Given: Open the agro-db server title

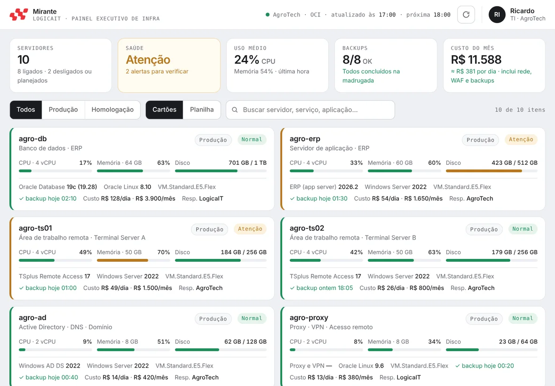Looking at the screenshot, I should tap(33, 139).
